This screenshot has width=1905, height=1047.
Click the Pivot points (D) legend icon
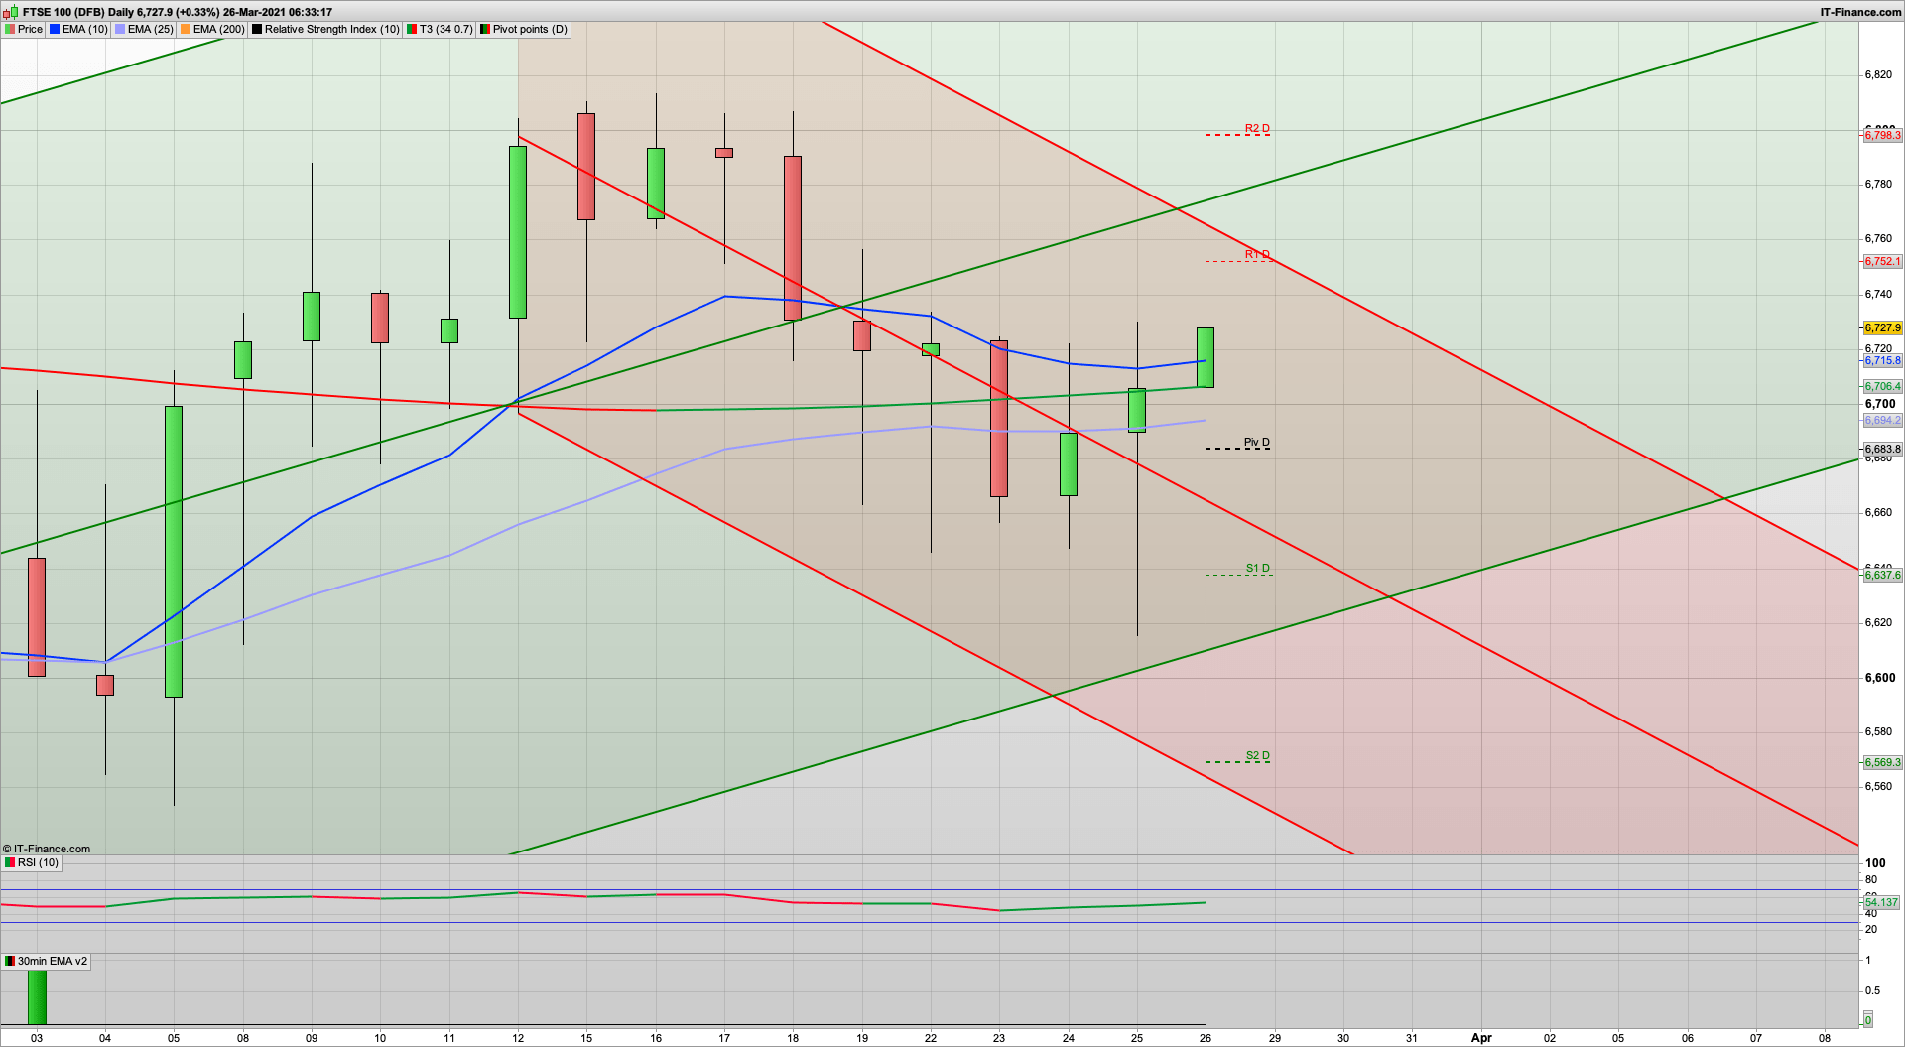pos(485,29)
